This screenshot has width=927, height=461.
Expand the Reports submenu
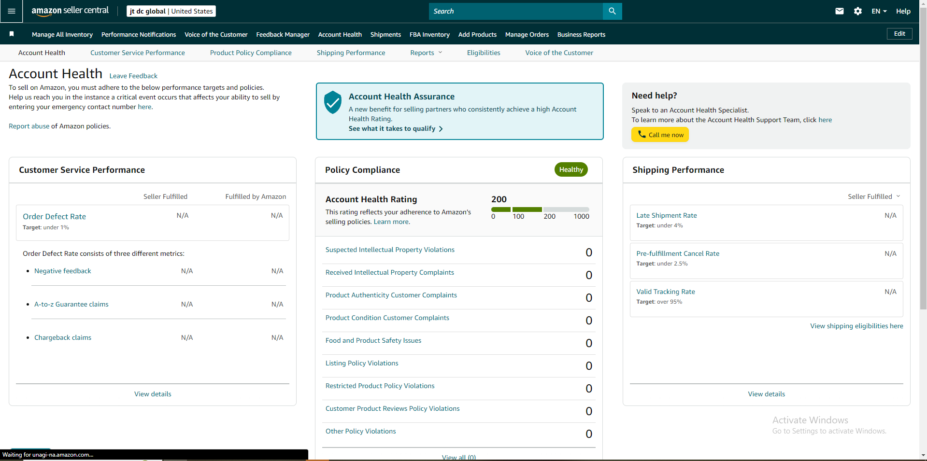426,53
